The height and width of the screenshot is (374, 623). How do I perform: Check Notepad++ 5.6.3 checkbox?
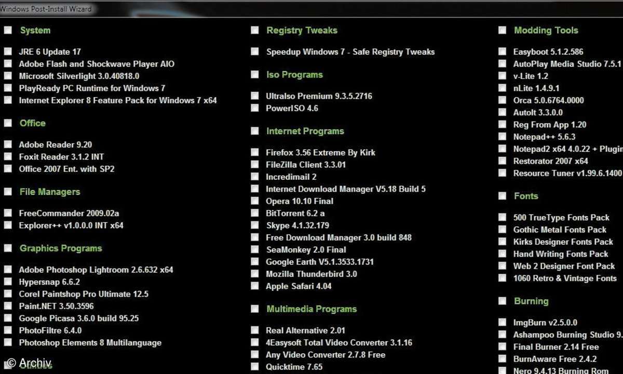(x=502, y=137)
